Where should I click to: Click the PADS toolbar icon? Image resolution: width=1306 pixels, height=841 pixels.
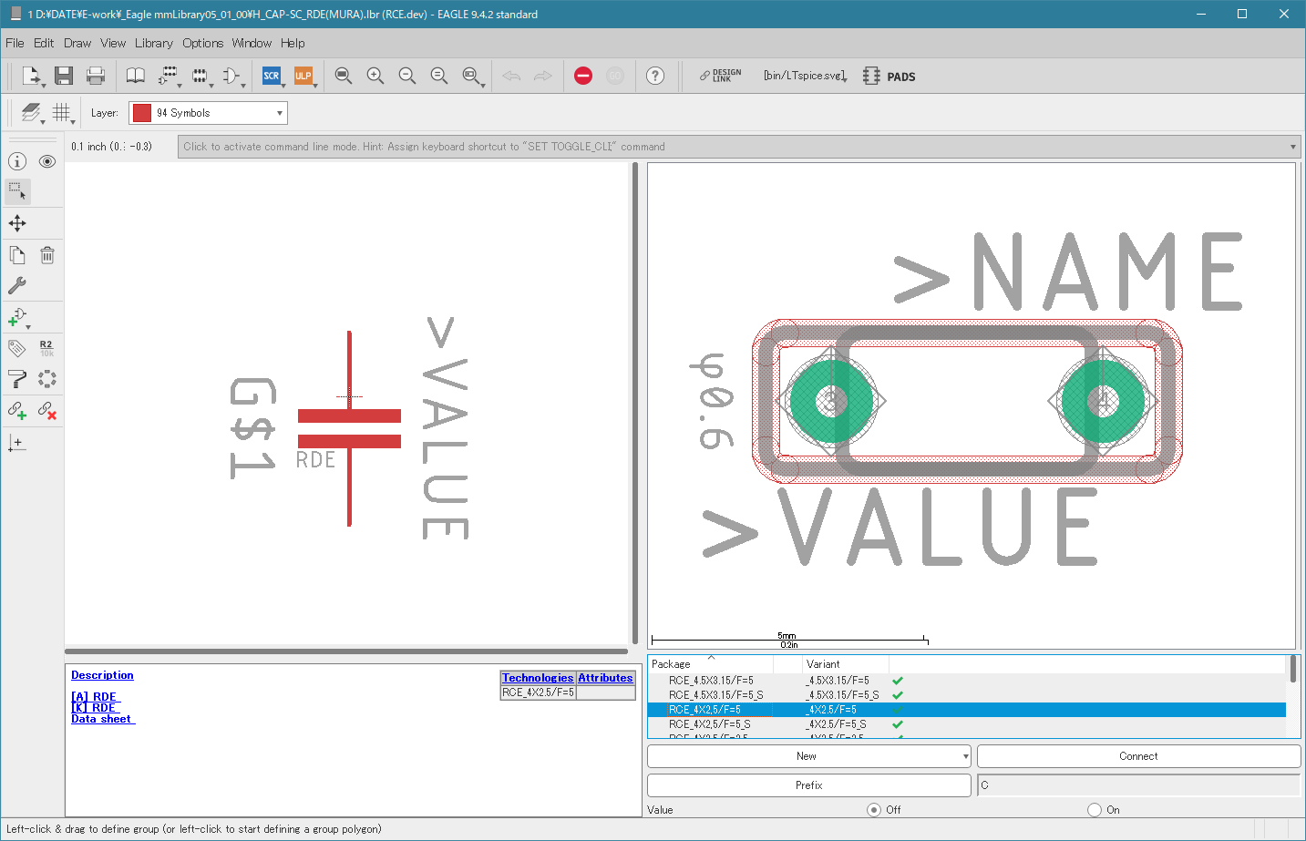pos(889,77)
